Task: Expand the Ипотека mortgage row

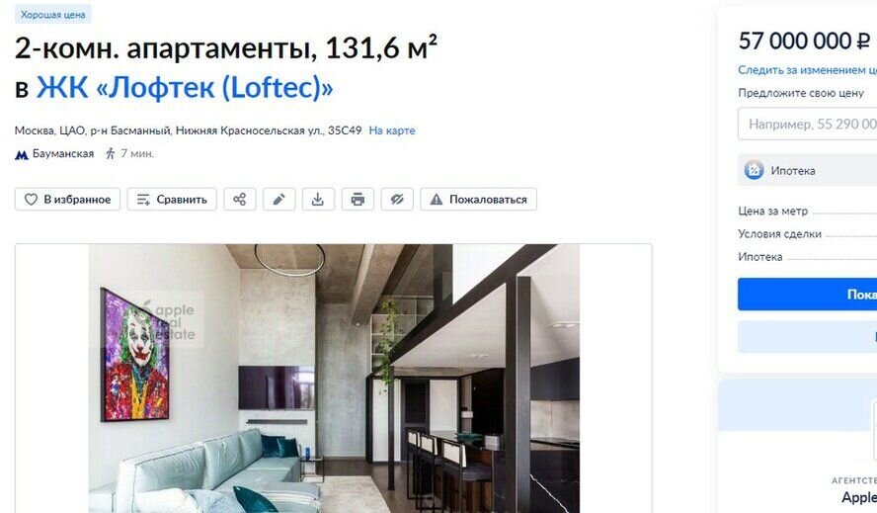Action: (x=807, y=170)
